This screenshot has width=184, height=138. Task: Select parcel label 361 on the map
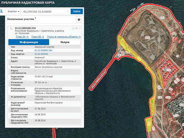point(162,18)
